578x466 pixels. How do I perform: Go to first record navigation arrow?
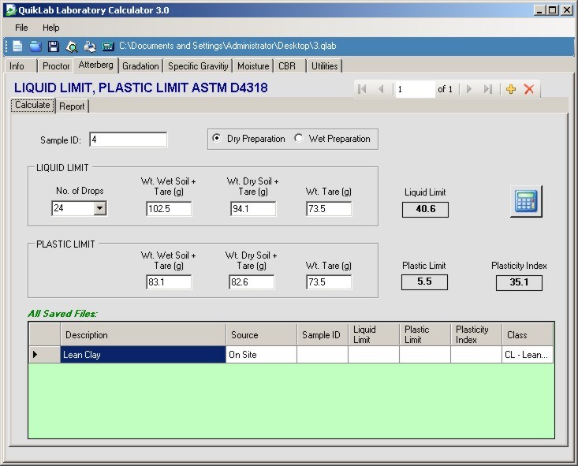click(x=363, y=89)
